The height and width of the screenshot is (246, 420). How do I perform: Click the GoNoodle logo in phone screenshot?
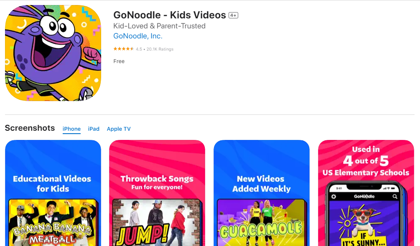point(364,196)
